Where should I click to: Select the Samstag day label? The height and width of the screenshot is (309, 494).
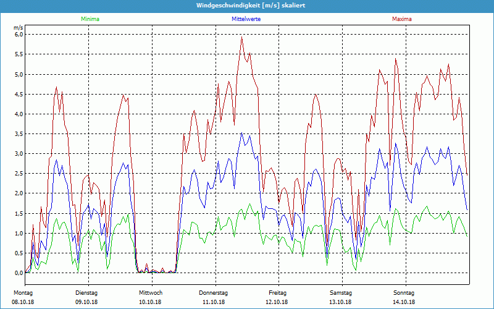(x=341, y=293)
